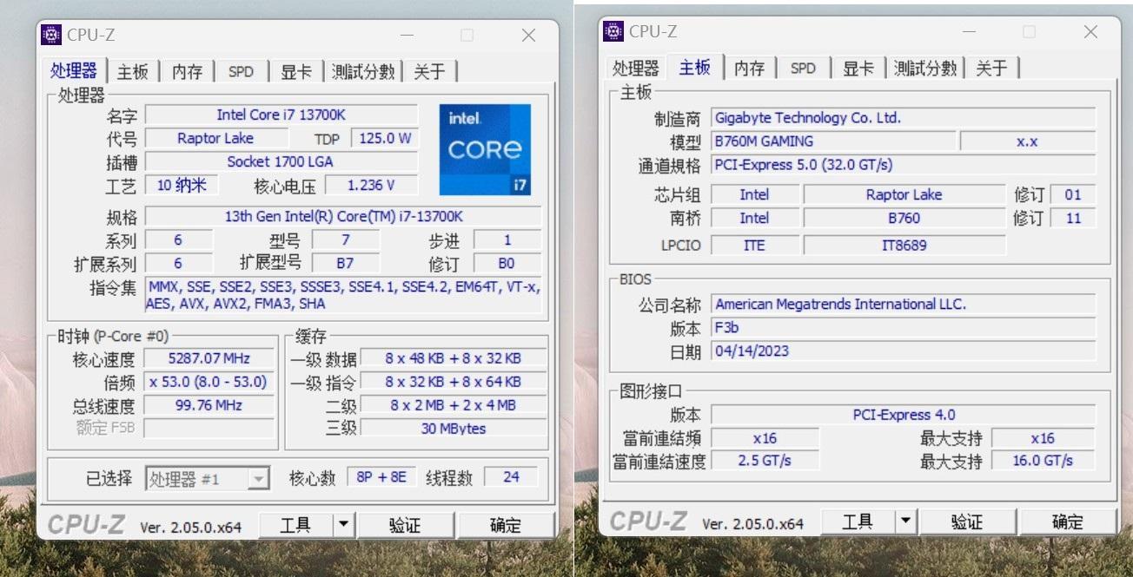
Task: Click the IT8689 LPCIO value
Action: pos(904,246)
